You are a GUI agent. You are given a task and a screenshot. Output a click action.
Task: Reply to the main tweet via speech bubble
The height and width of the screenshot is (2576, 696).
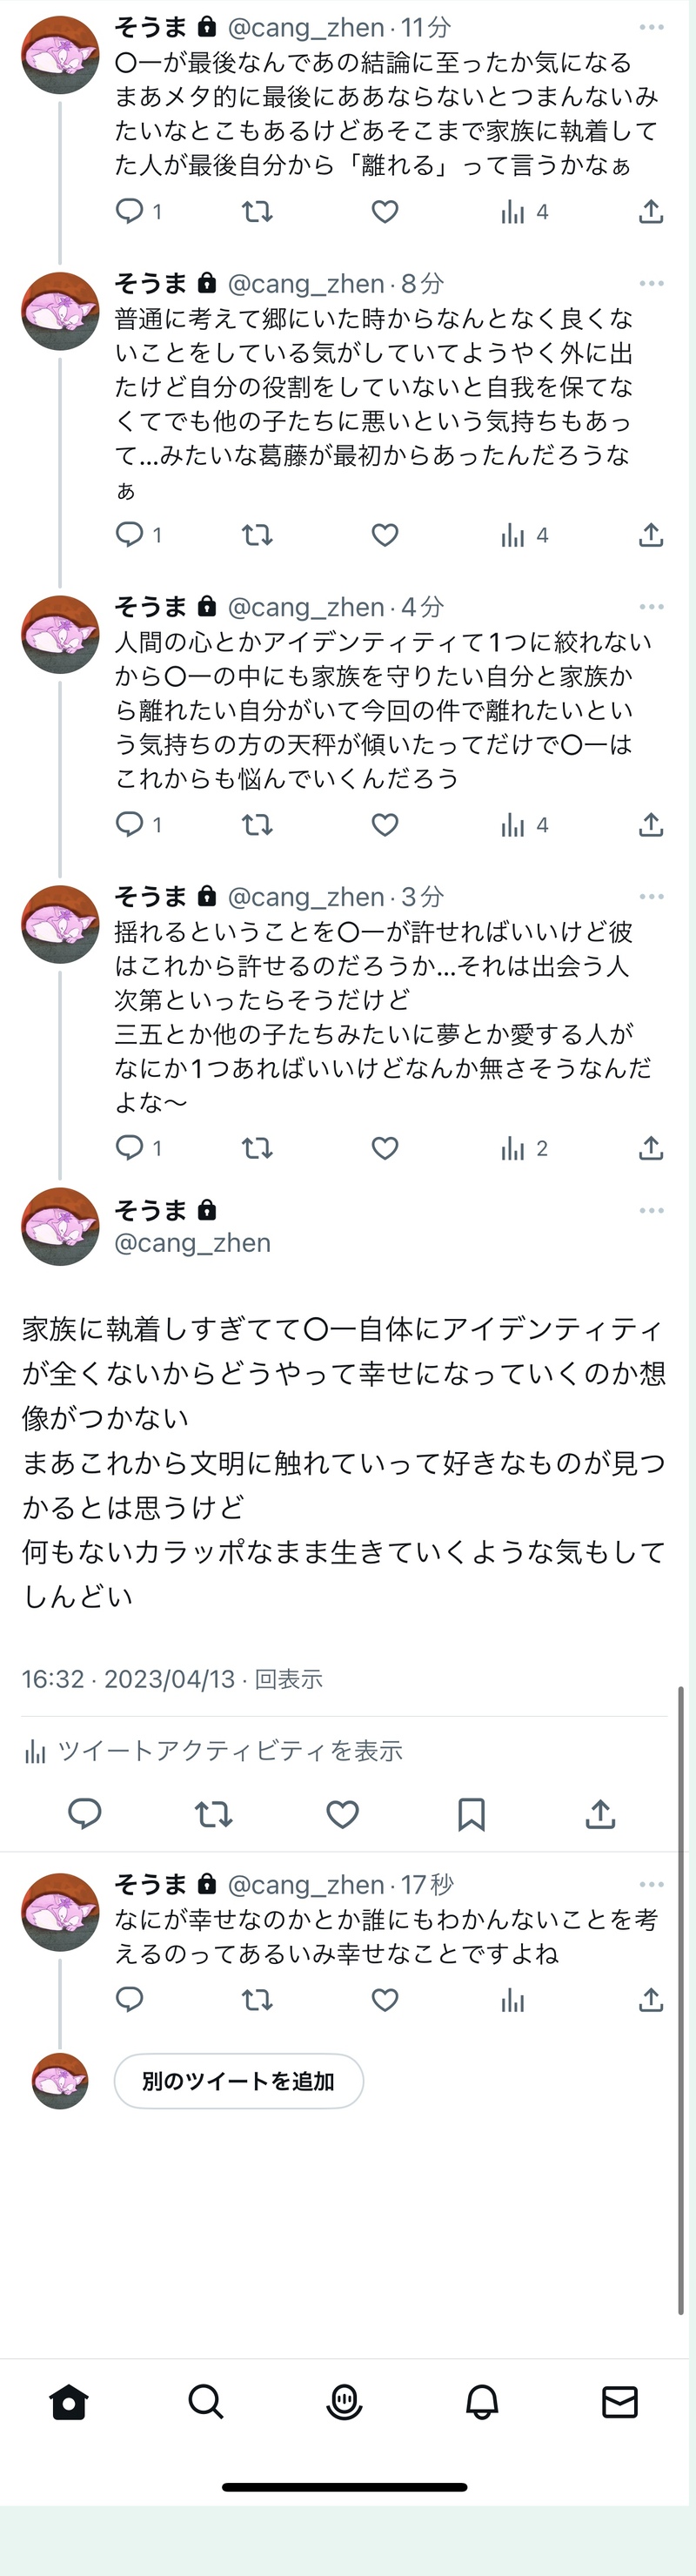coord(85,1814)
